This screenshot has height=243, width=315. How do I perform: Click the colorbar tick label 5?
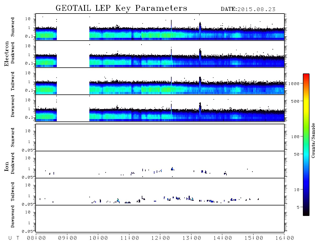tap(298, 207)
